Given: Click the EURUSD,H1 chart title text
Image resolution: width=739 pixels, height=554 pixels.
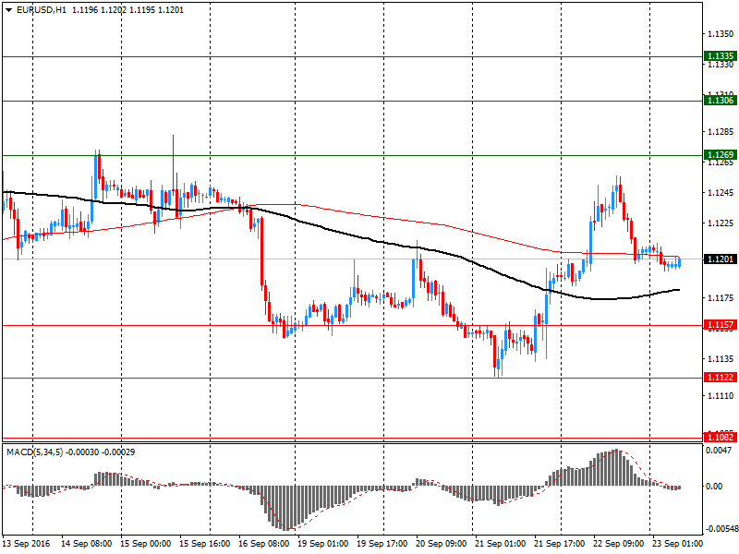Looking at the screenshot, I should pos(42,10).
